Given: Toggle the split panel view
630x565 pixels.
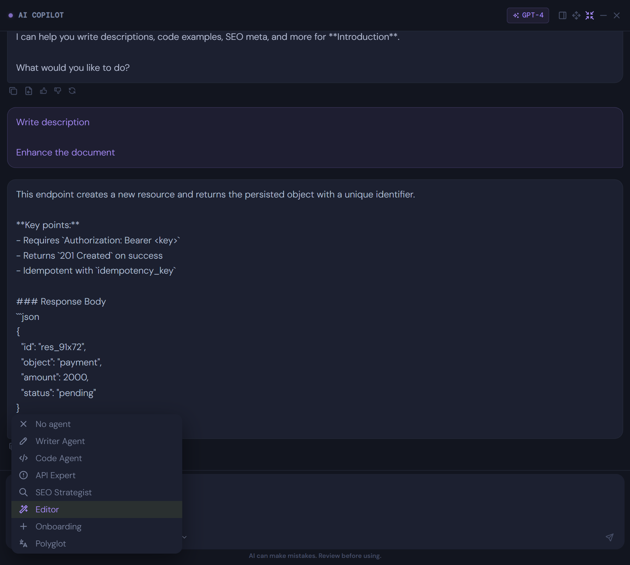Looking at the screenshot, I should [563, 15].
